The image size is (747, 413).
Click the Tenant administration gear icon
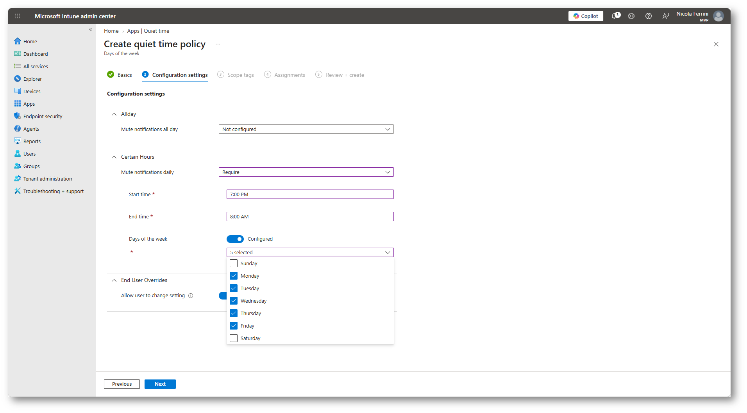coord(18,178)
